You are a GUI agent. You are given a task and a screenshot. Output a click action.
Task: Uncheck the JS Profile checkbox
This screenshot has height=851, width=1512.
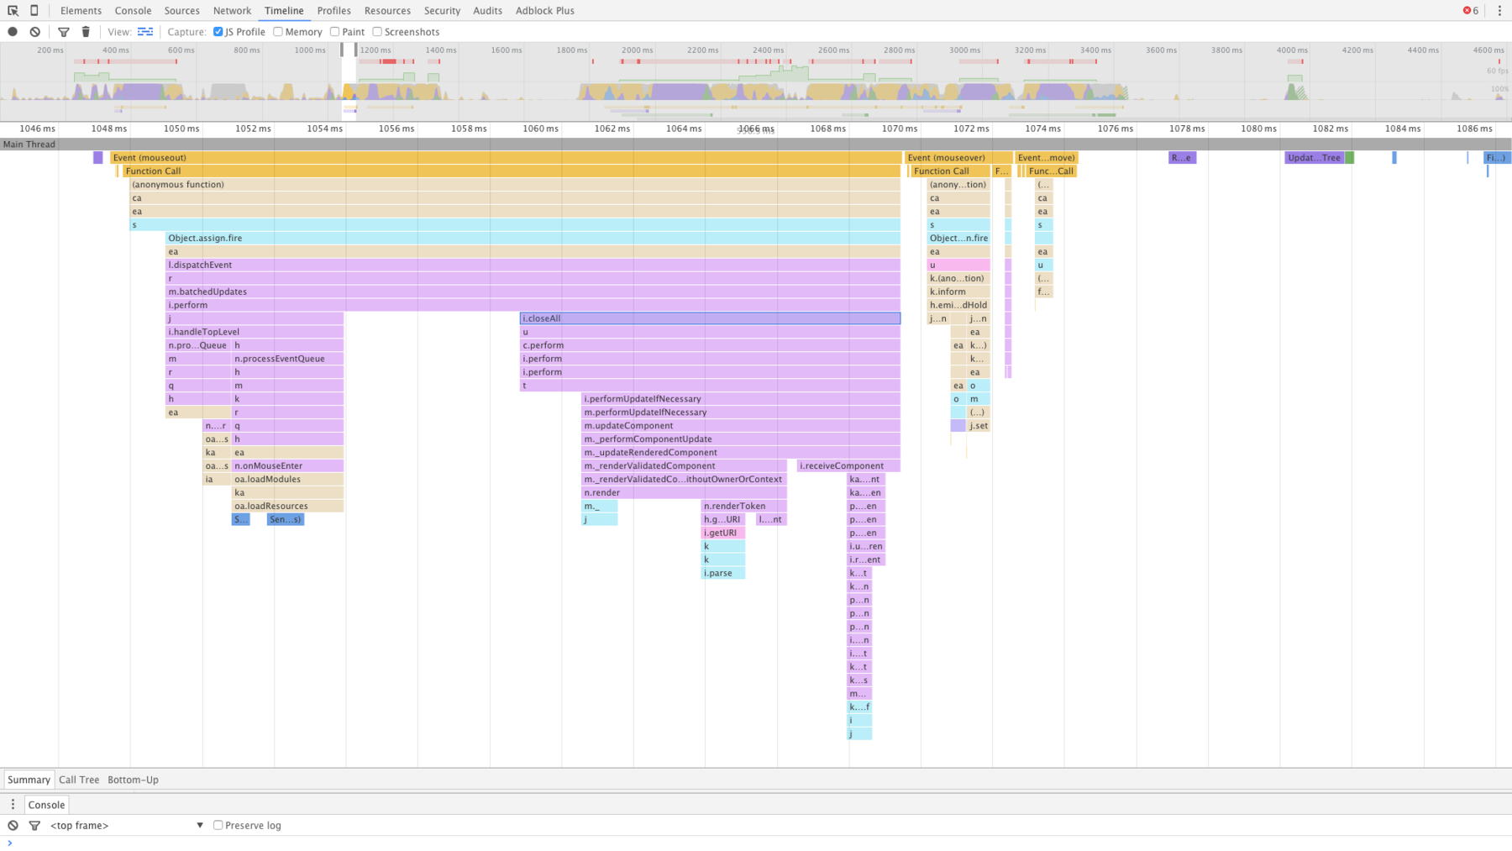pyautogui.click(x=218, y=32)
